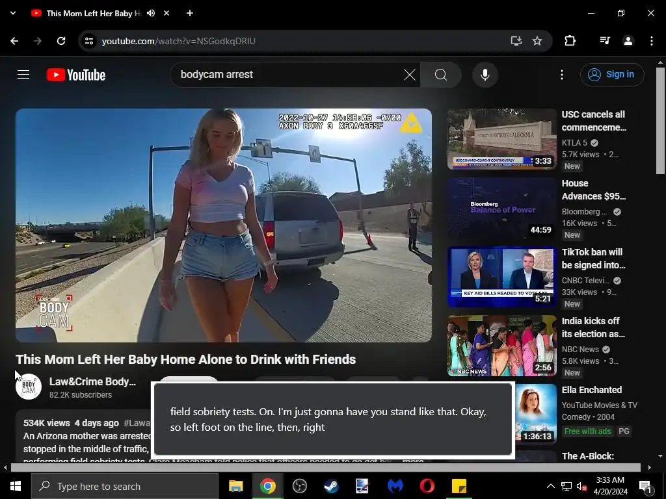
Task: Open USC cancels all commencement video thumbnail
Action: [501, 139]
